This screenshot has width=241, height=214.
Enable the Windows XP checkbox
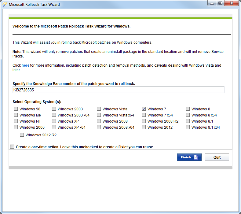point(54,121)
